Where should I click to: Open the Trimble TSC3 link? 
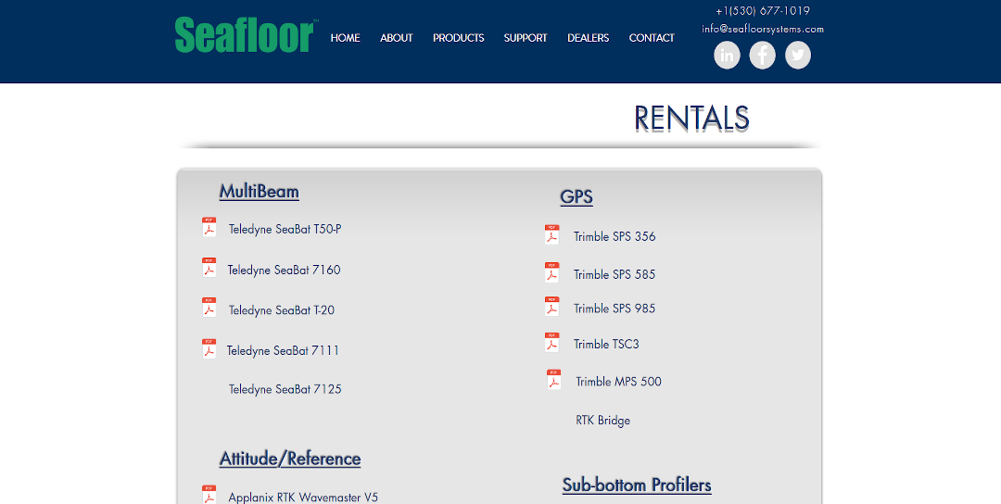pos(606,344)
